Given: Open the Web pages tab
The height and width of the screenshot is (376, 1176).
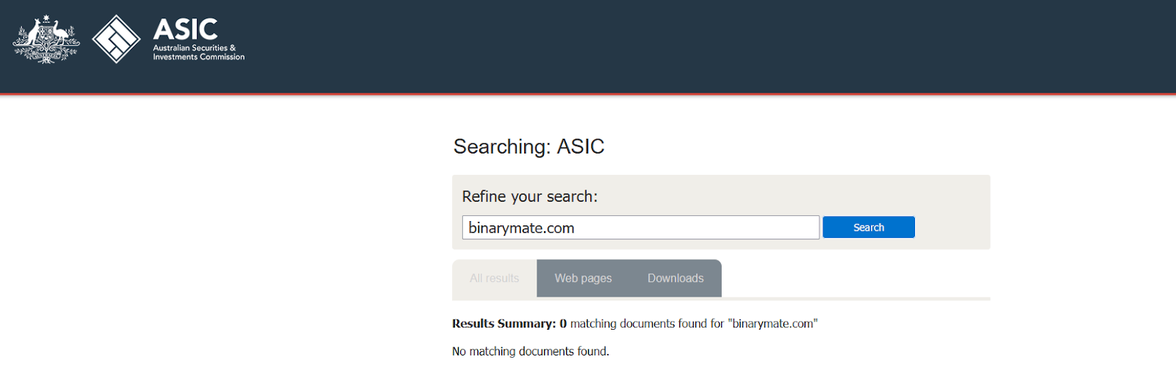Looking at the screenshot, I should [x=583, y=278].
